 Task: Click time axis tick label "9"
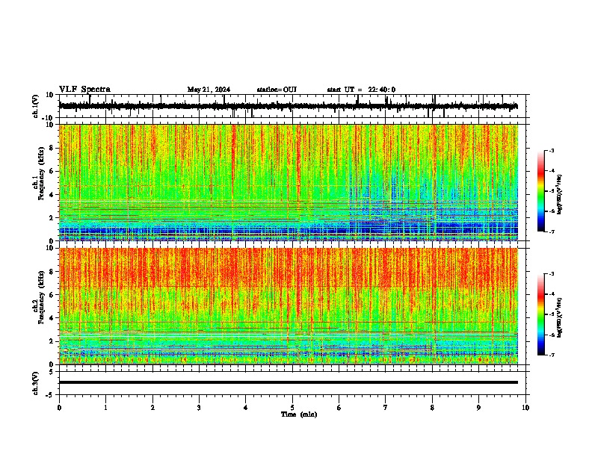point(478,408)
